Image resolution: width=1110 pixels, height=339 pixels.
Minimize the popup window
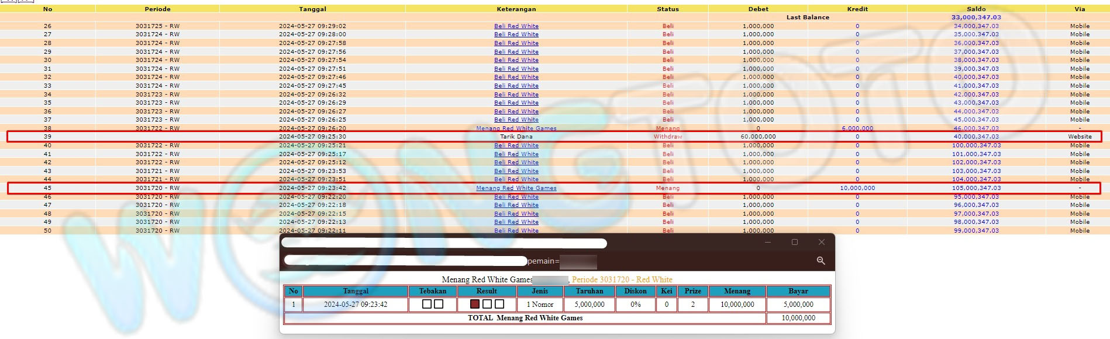click(x=767, y=242)
